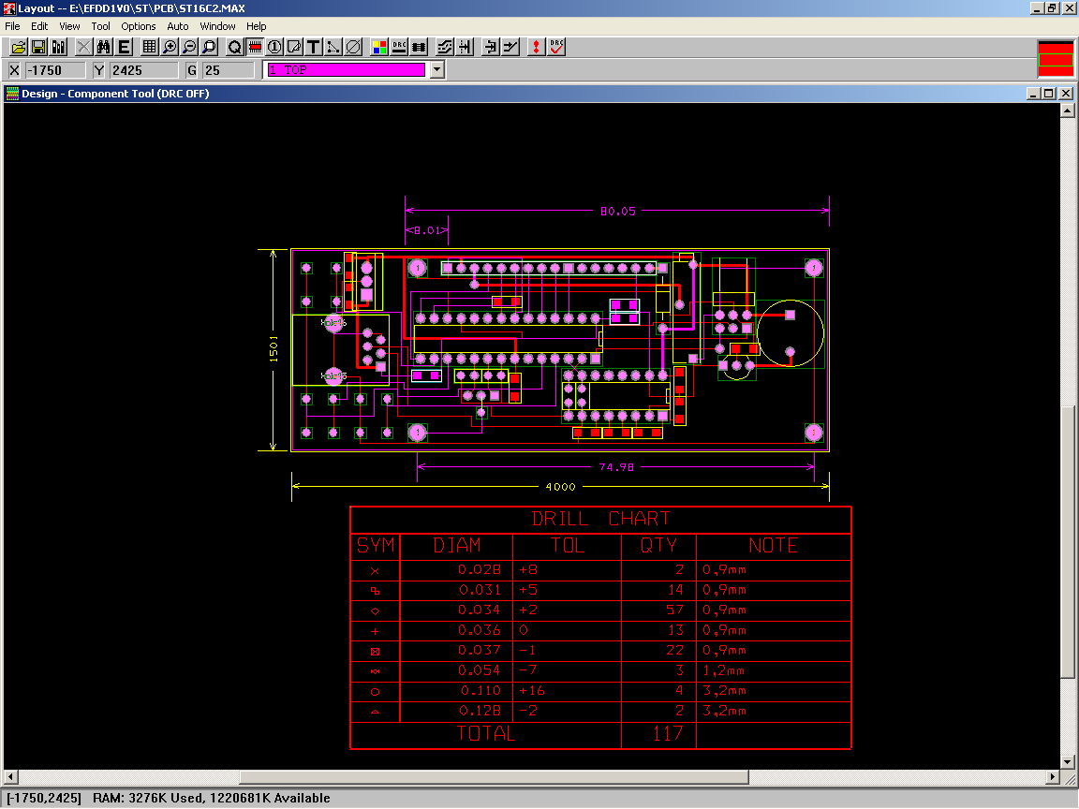The image size is (1079, 809).
Task: Open the Library Manager toolbar icon
Action: tap(59, 47)
